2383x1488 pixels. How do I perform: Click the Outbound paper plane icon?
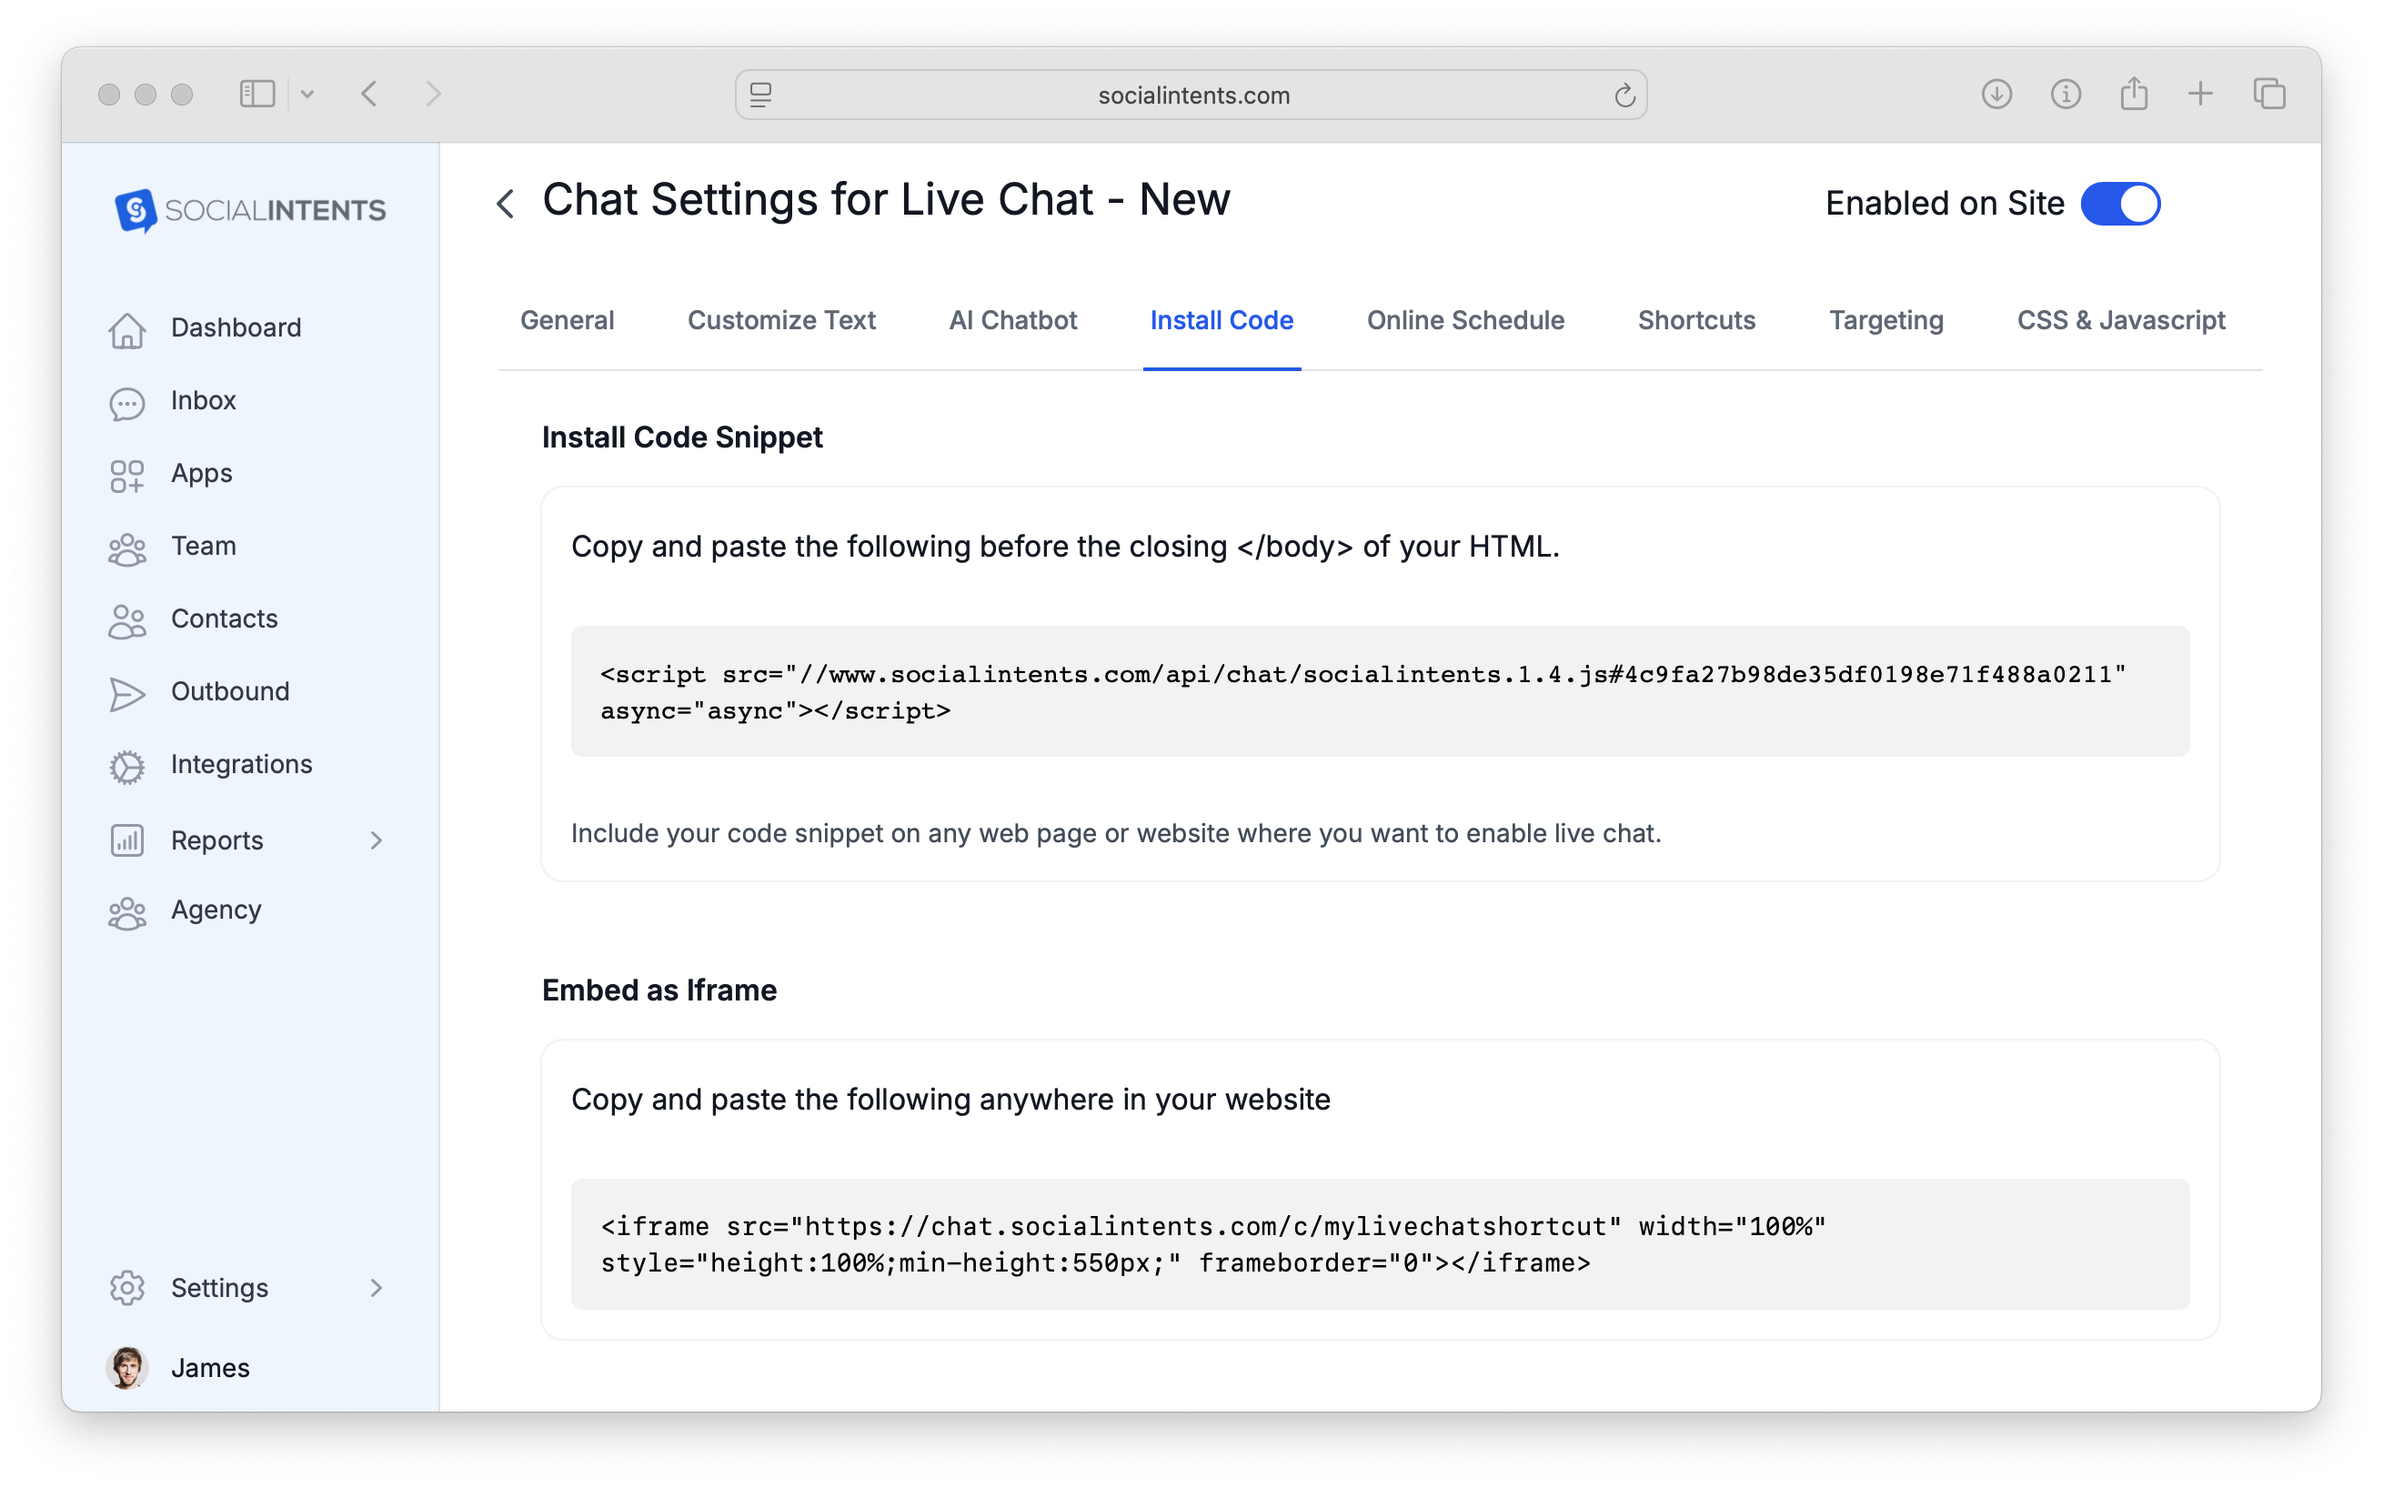point(127,693)
